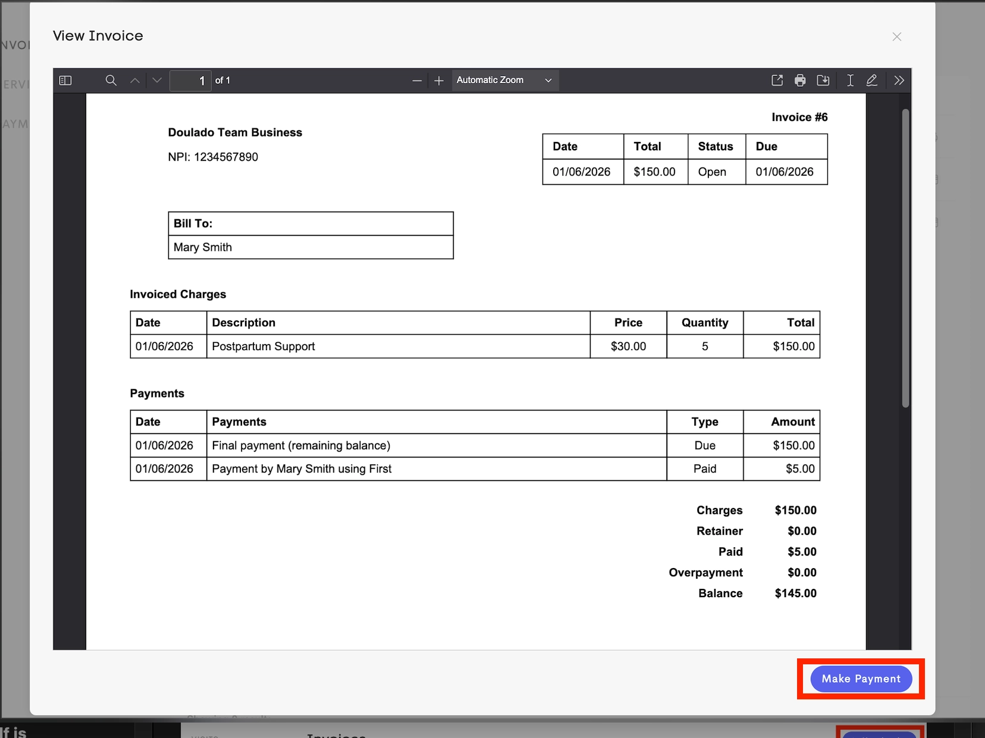Screen dimensions: 985x738
Task: Click the quantity '5' cell
Action: tap(705, 346)
